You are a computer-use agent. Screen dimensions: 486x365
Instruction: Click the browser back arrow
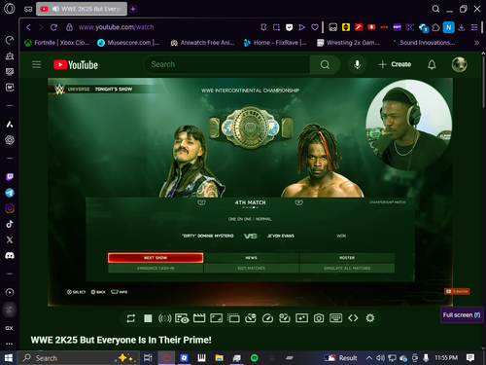point(28,27)
